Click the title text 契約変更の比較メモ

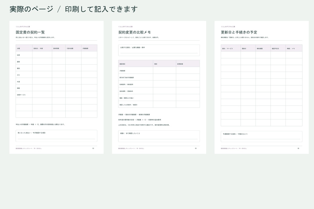coord(135,32)
